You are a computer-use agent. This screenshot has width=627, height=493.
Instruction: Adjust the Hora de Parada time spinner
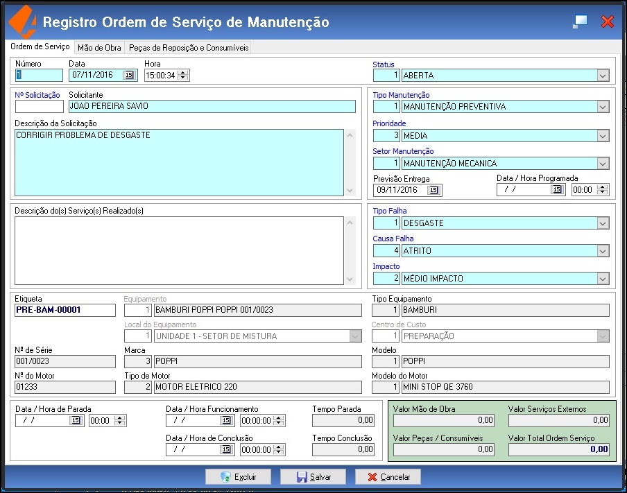click(x=119, y=420)
